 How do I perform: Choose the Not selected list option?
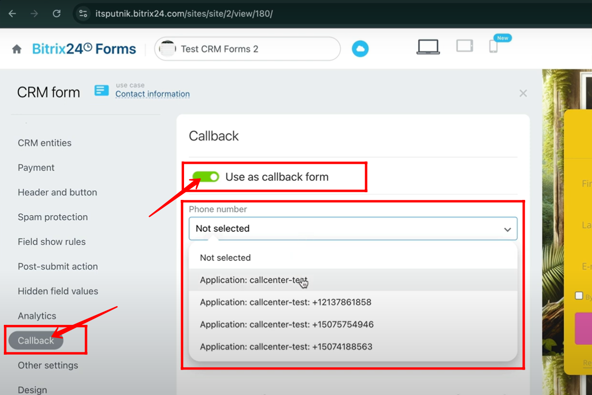click(353, 258)
